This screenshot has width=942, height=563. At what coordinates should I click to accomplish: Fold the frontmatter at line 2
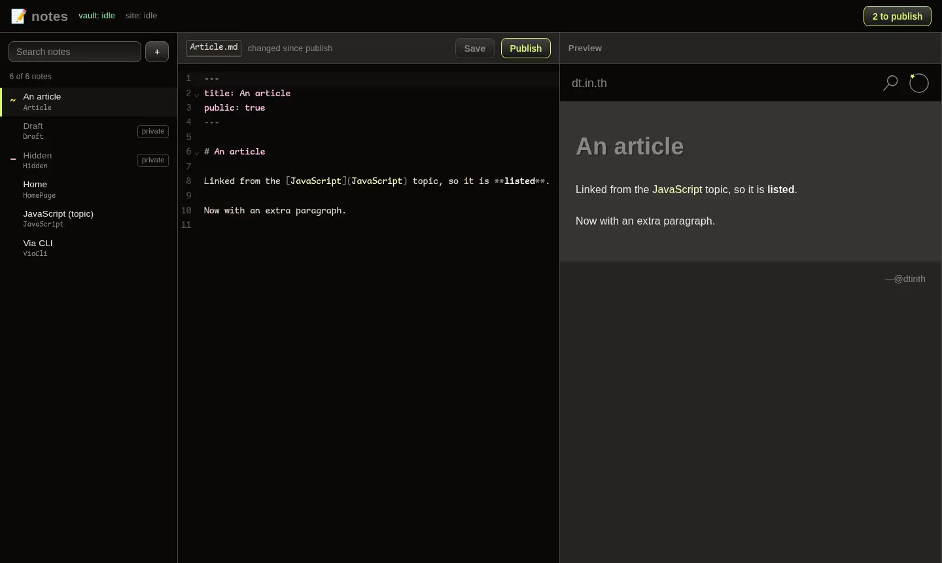(x=197, y=94)
